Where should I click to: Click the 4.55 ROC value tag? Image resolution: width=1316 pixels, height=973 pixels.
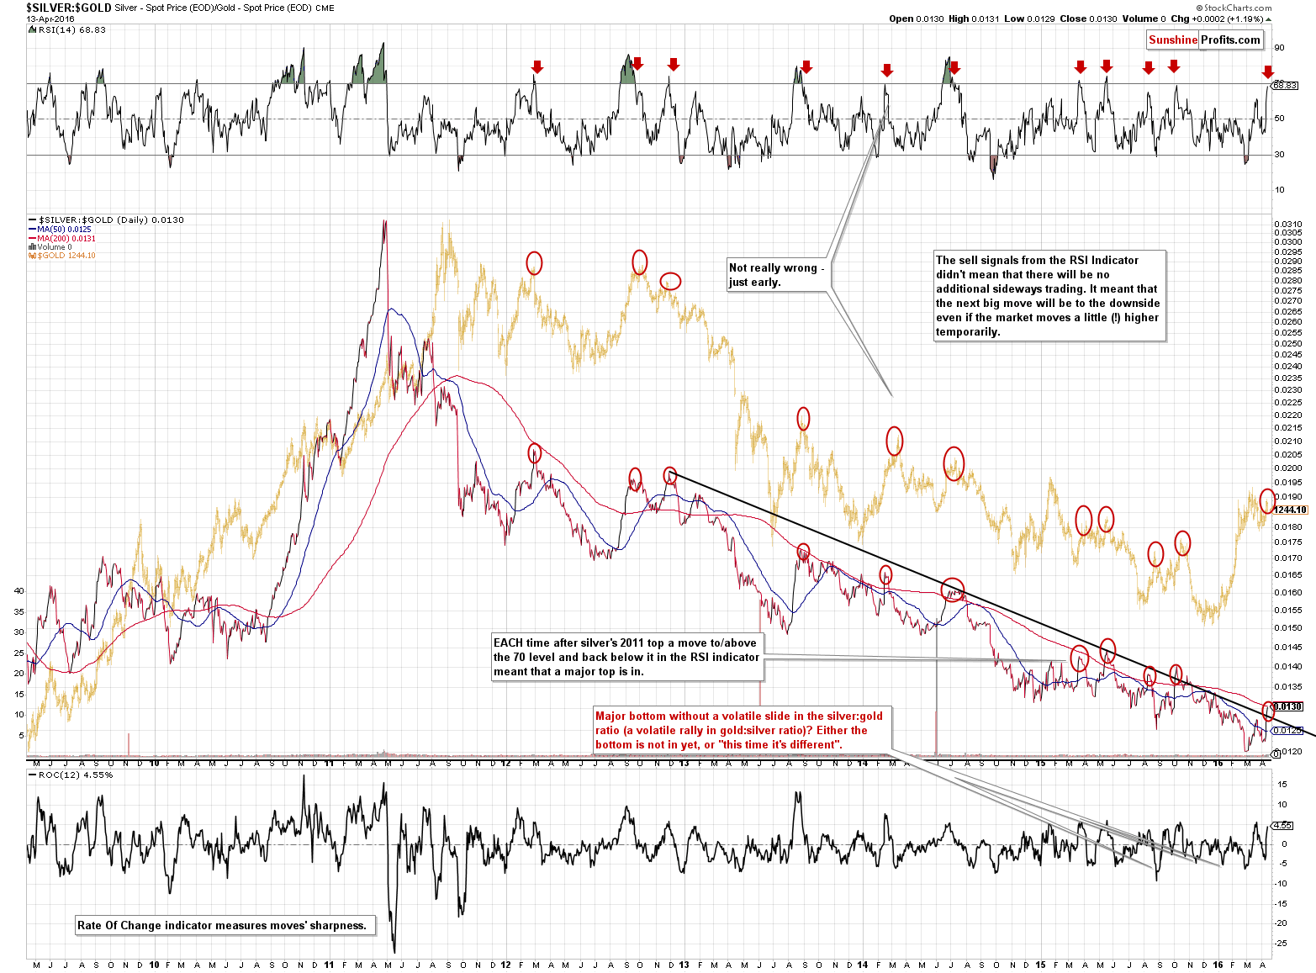click(x=1284, y=826)
